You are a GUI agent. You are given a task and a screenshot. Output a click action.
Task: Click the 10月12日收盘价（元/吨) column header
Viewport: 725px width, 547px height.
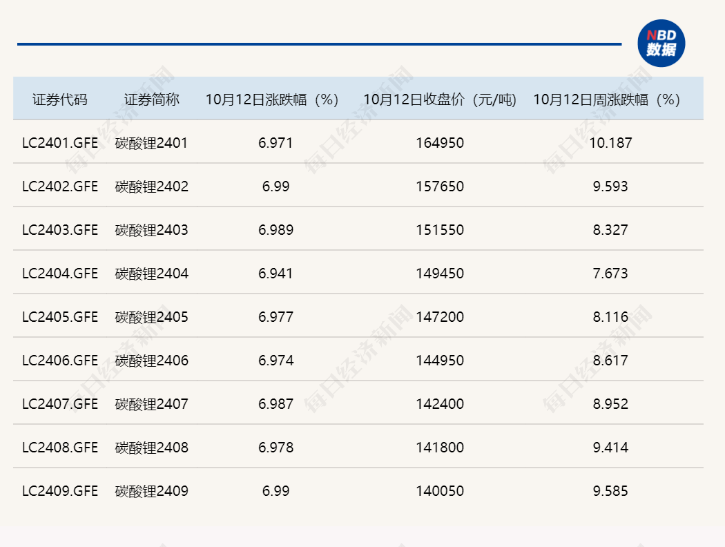[x=440, y=99]
